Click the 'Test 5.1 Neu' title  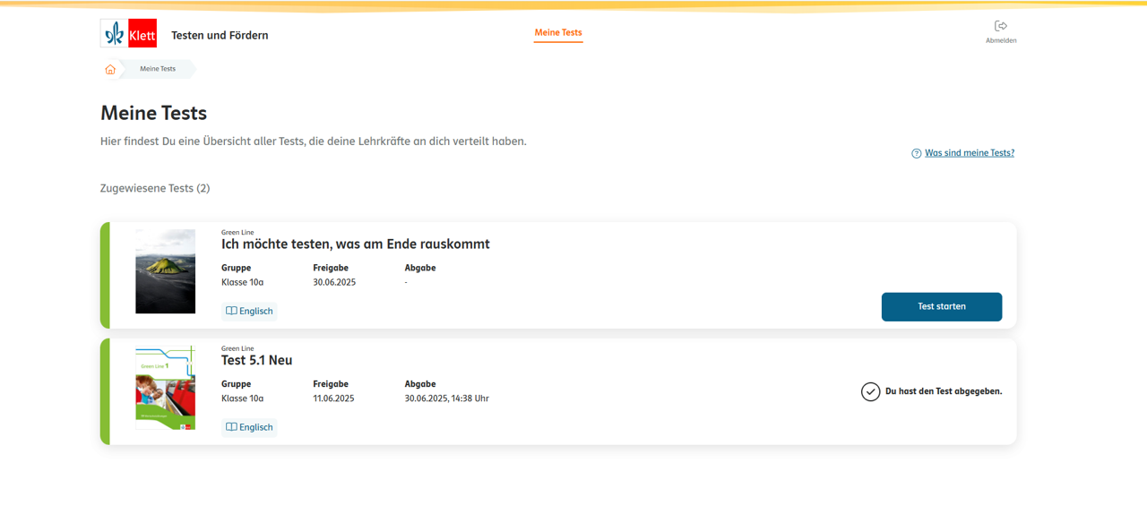pyautogui.click(x=257, y=360)
